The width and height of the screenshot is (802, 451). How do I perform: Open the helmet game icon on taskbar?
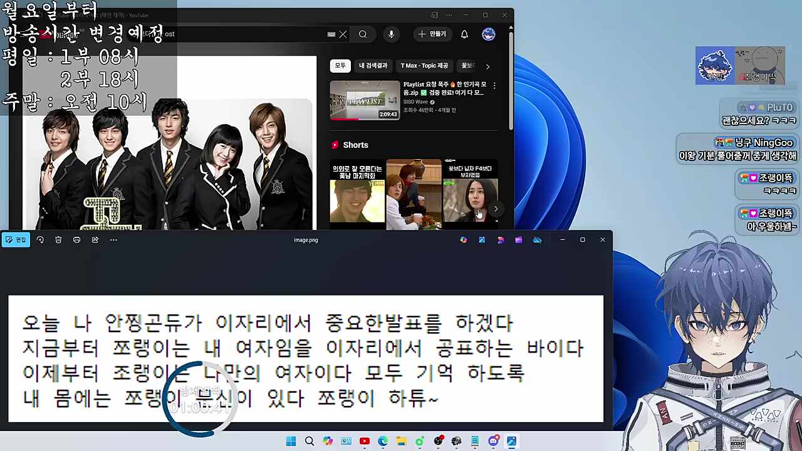[x=456, y=442]
